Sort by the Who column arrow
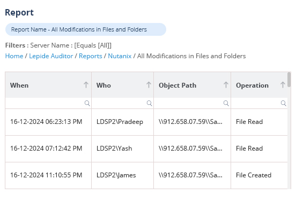The width and height of the screenshot is (296, 203). (x=149, y=85)
